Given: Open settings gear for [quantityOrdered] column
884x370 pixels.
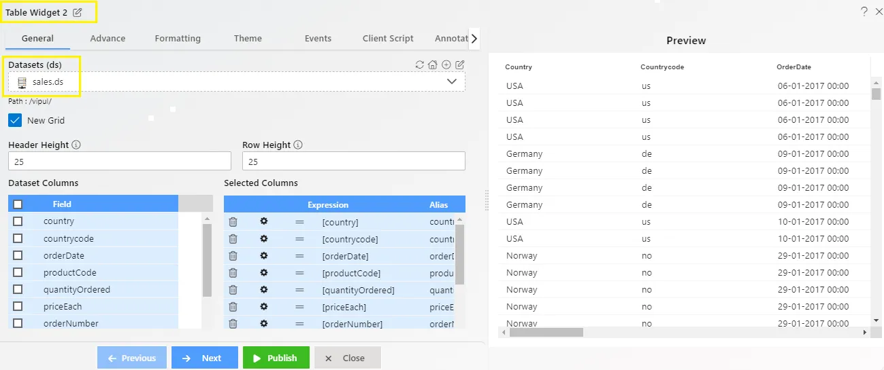Looking at the screenshot, I should coord(264,289).
